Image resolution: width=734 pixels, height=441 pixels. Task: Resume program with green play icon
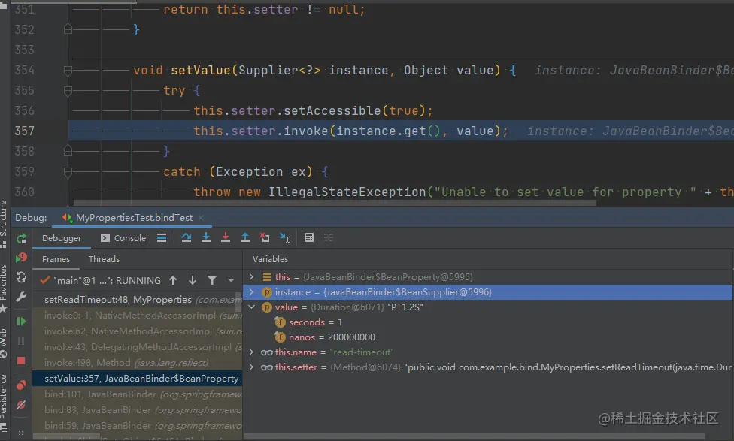[21, 322]
